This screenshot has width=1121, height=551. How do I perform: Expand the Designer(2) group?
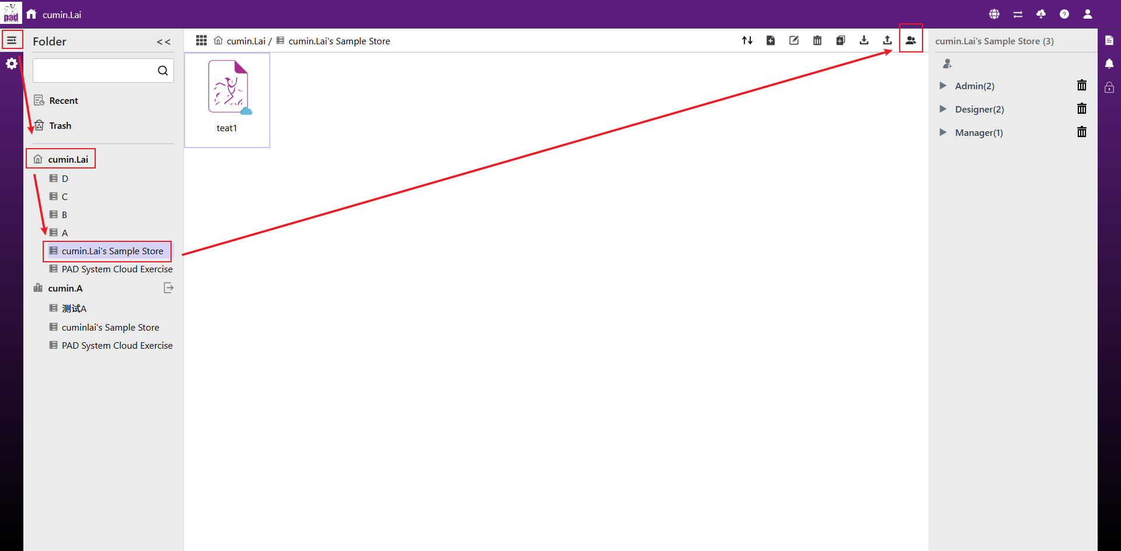click(943, 109)
